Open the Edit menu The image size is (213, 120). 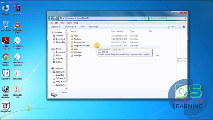tap(57, 23)
